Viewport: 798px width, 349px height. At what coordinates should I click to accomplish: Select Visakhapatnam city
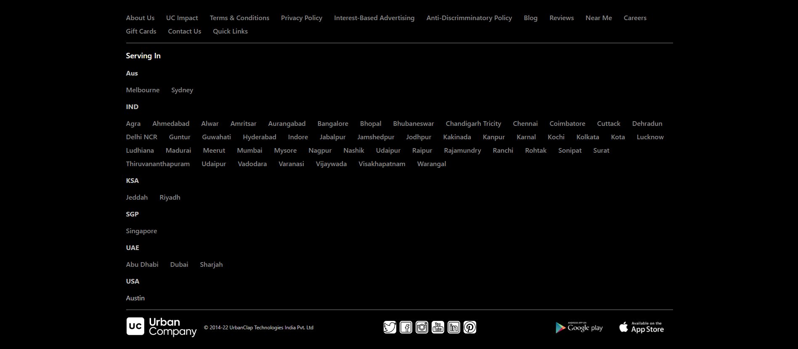pos(382,164)
